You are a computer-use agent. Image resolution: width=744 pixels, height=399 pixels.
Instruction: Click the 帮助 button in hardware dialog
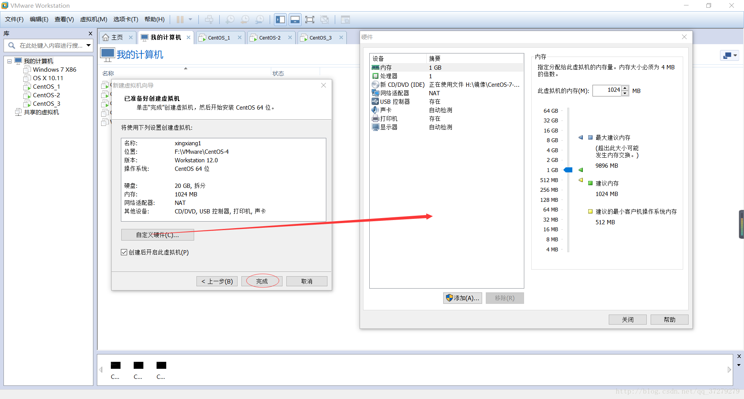pos(670,320)
